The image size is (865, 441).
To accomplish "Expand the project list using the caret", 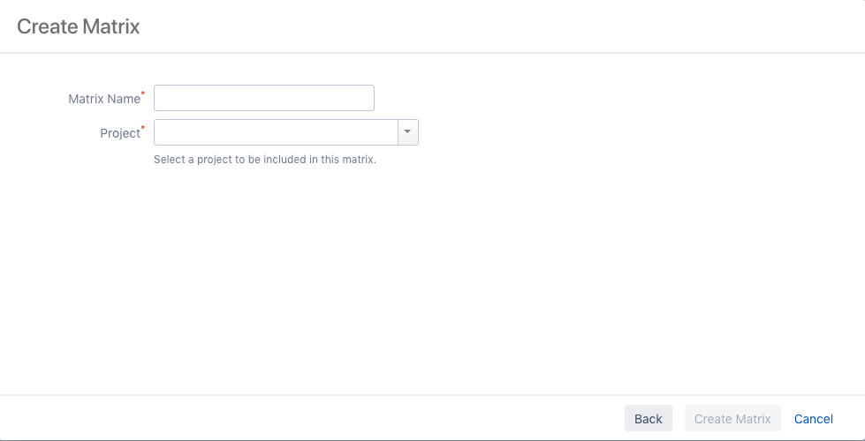I will coord(407,132).
